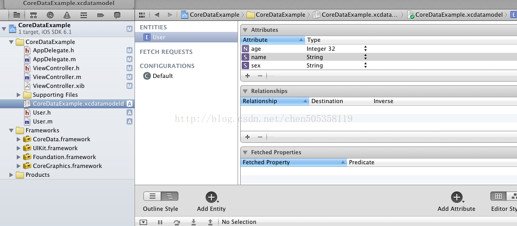Go back with the left arrow

pyautogui.click(x=157, y=15)
